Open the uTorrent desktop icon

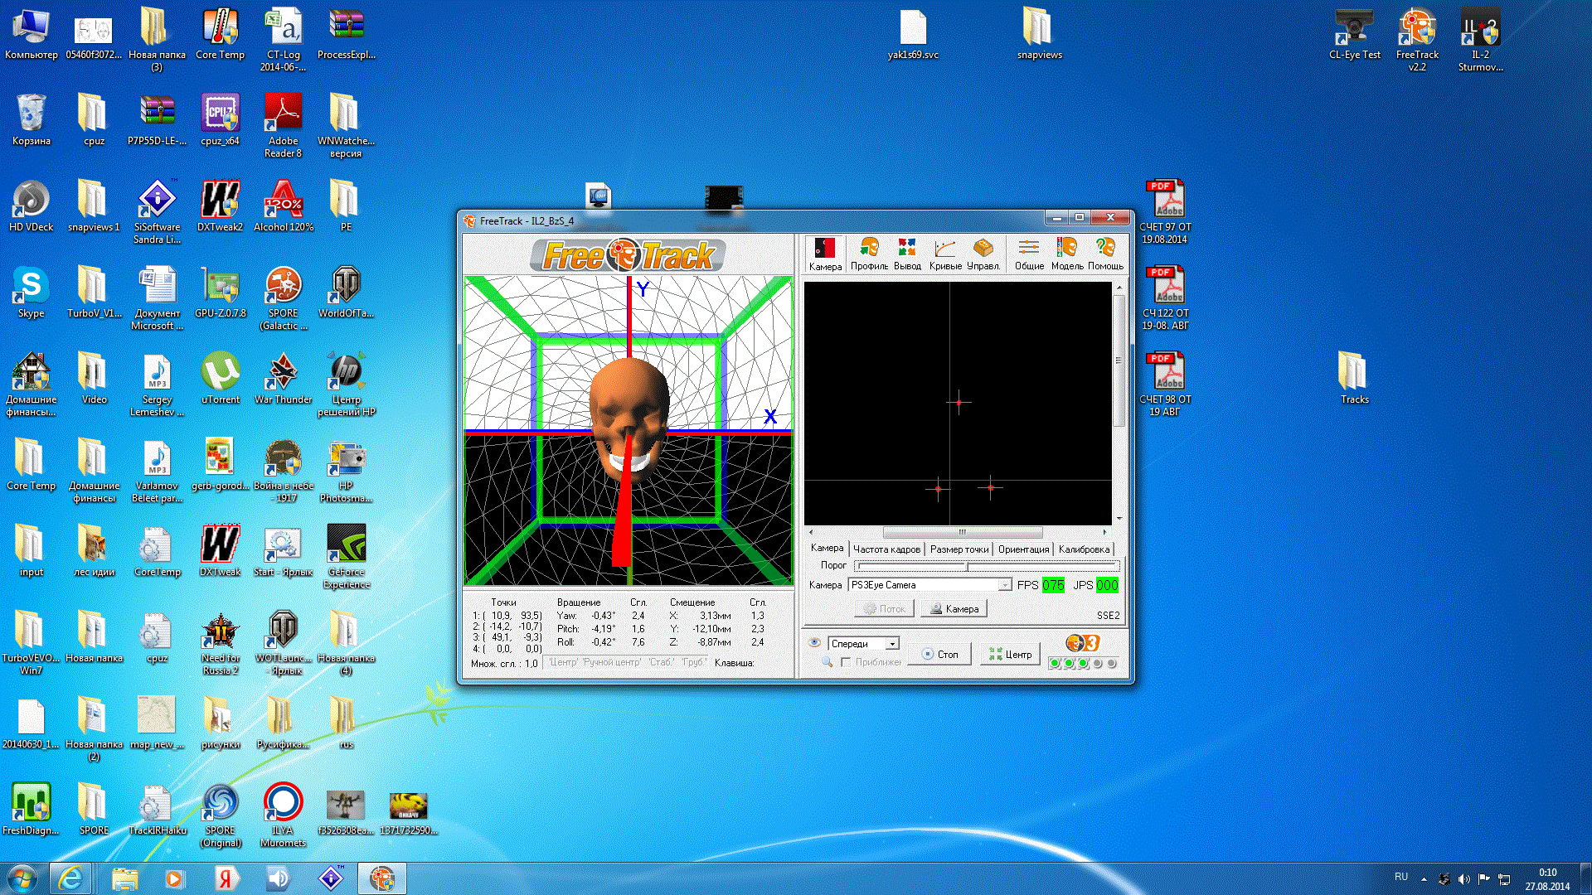coord(220,378)
